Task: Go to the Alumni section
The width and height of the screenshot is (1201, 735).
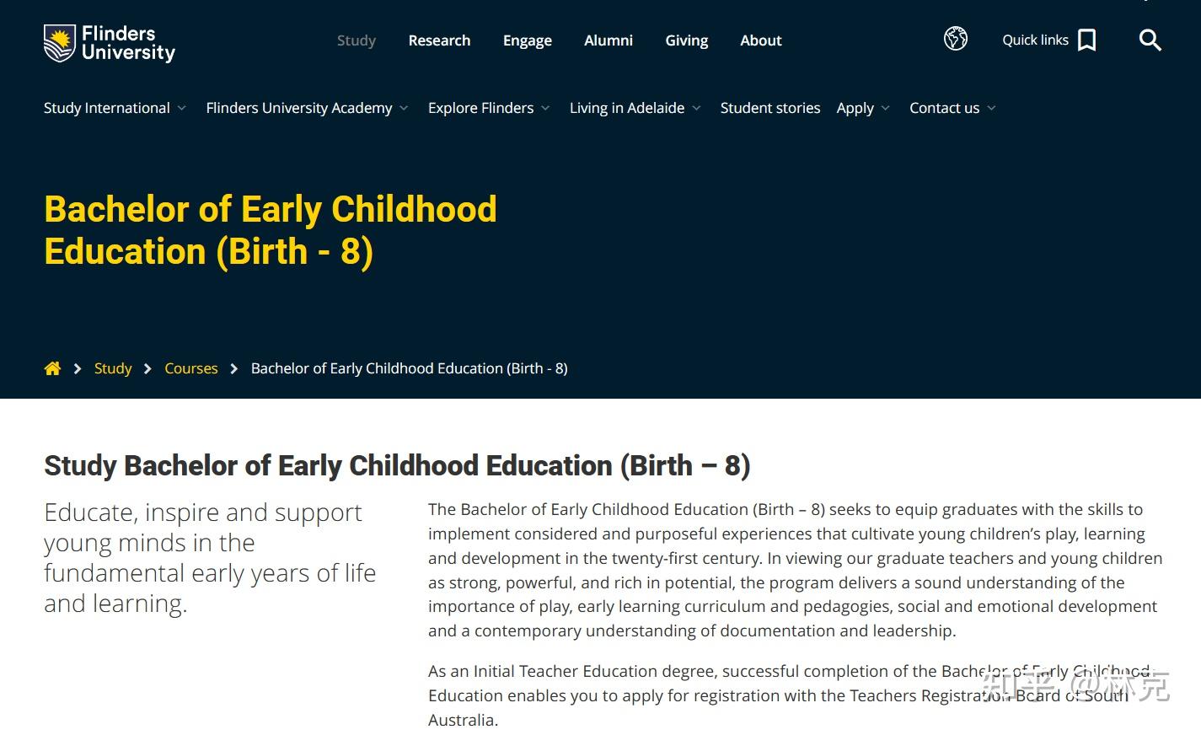Action: [x=609, y=40]
